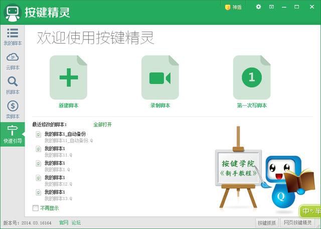The height and width of the screenshot is (229, 321).
Task: Select the 快速引导 quick guide tab
Action: coord(13,134)
